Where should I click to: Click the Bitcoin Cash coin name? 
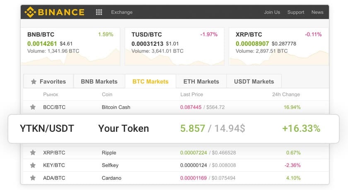tap(116, 107)
